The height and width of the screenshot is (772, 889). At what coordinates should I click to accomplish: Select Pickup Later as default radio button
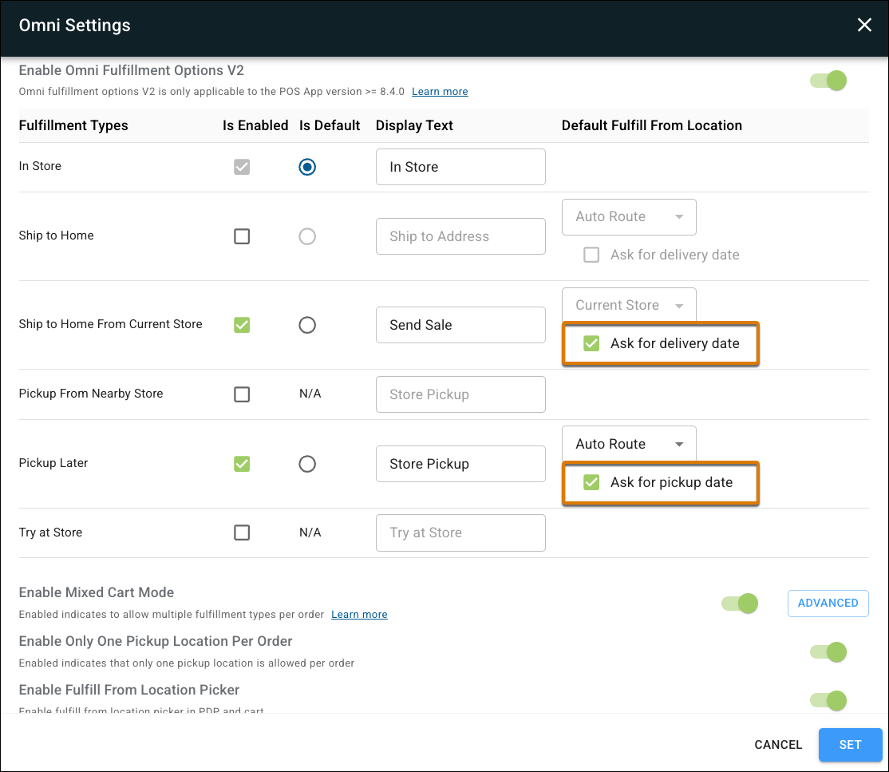pyautogui.click(x=307, y=464)
